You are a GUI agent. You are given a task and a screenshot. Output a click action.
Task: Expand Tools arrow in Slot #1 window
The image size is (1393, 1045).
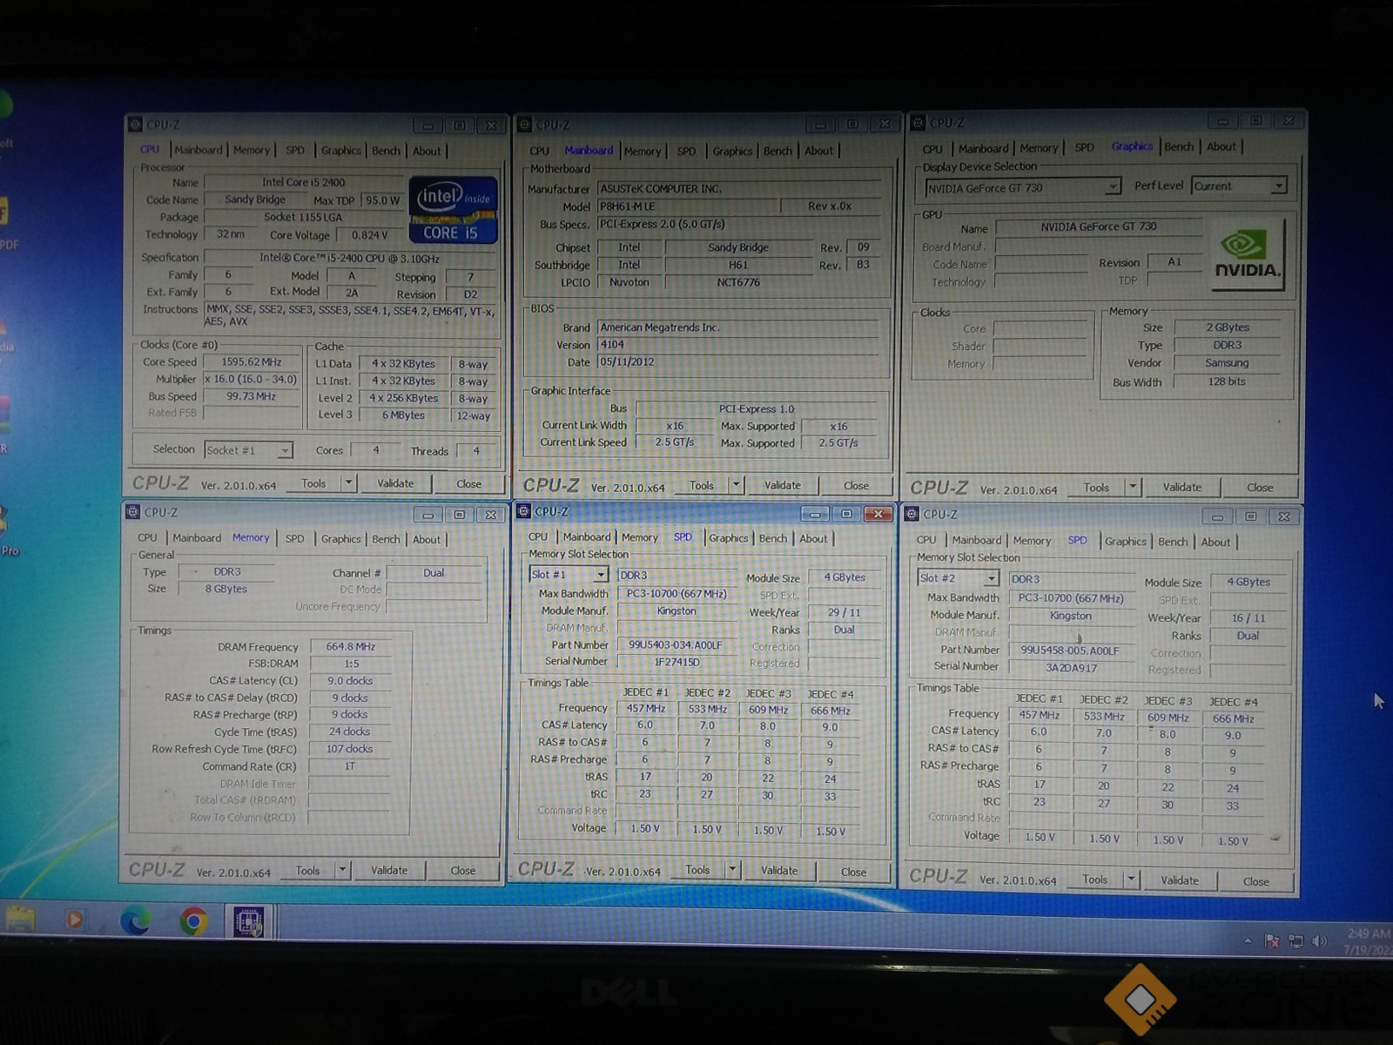pyautogui.click(x=732, y=869)
